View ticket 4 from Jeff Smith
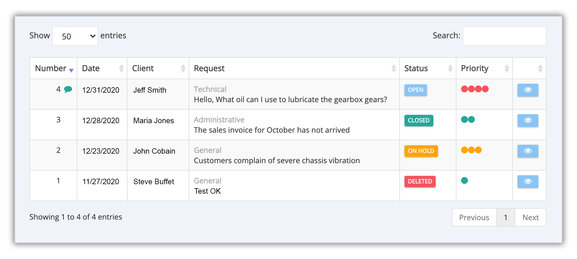577x259 pixels. [528, 90]
